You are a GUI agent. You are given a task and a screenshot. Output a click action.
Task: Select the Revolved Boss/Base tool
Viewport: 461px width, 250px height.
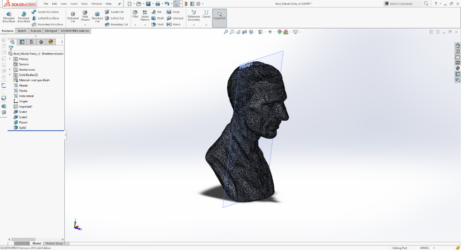click(x=23, y=17)
